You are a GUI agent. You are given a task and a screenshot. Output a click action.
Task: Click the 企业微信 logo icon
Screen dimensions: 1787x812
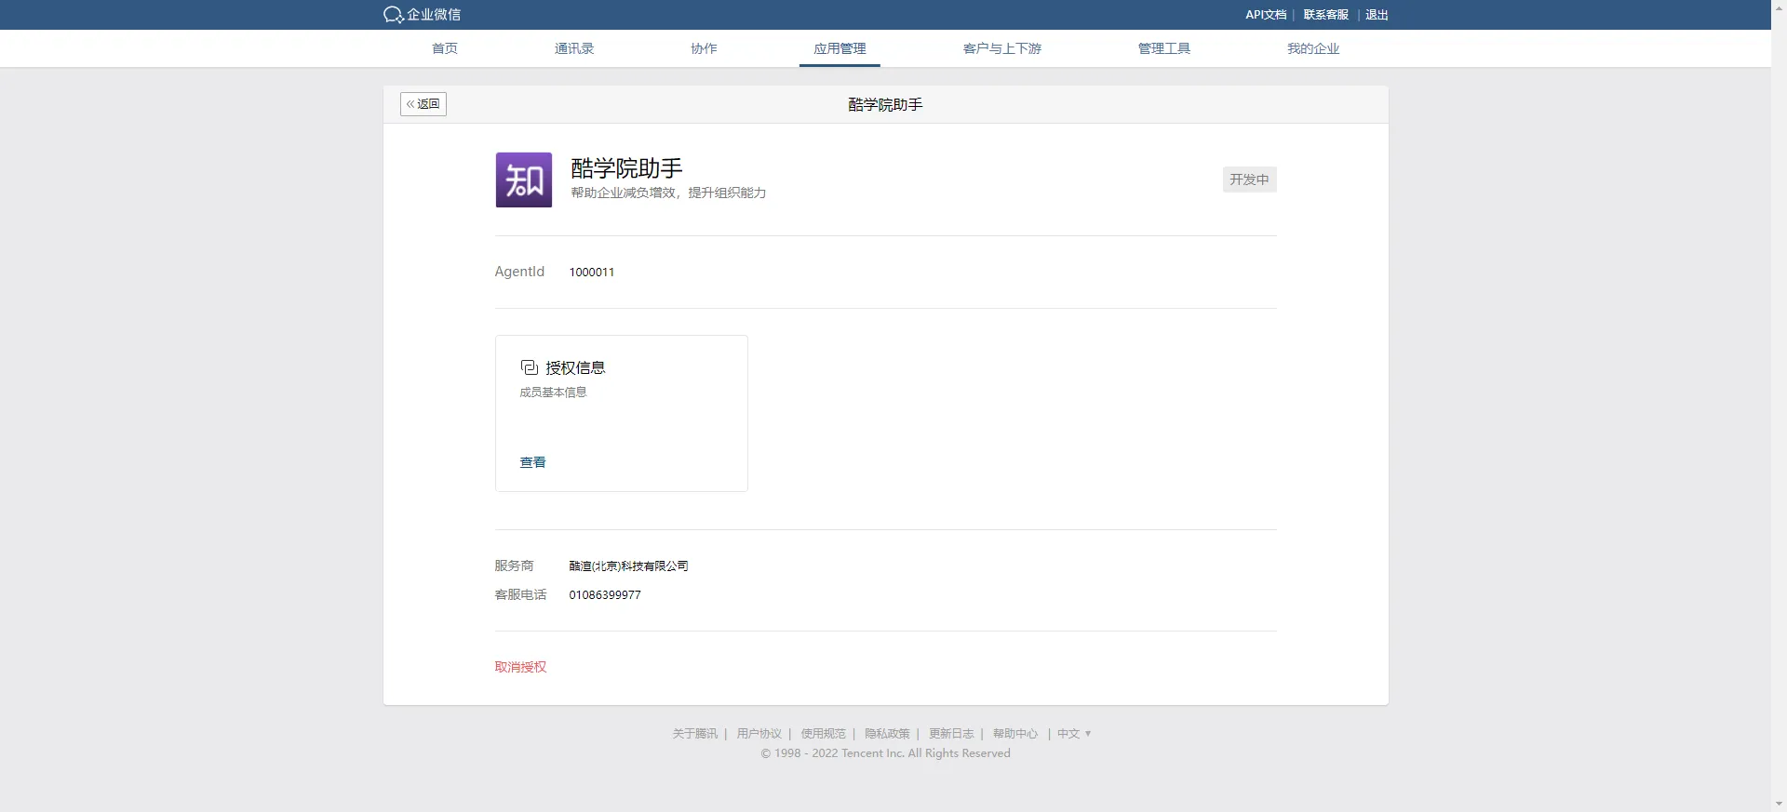394,15
